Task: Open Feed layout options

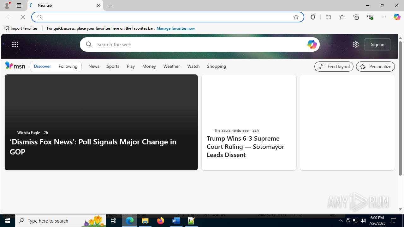Action: [x=334, y=67]
